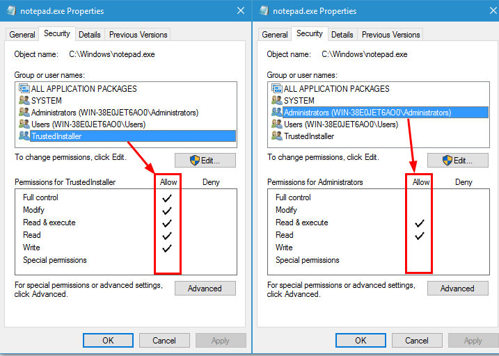Click Edit button in right window
The height and width of the screenshot is (356, 499).
click(x=458, y=160)
